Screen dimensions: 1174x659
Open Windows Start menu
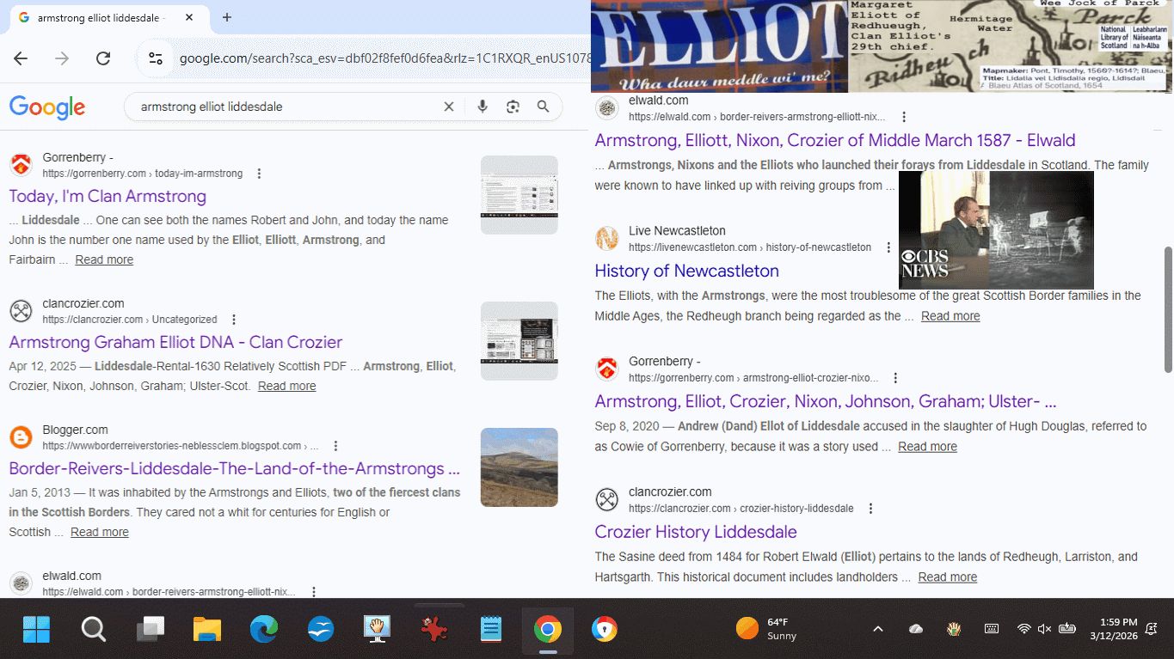pyautogui.click(x=36, y=630)
